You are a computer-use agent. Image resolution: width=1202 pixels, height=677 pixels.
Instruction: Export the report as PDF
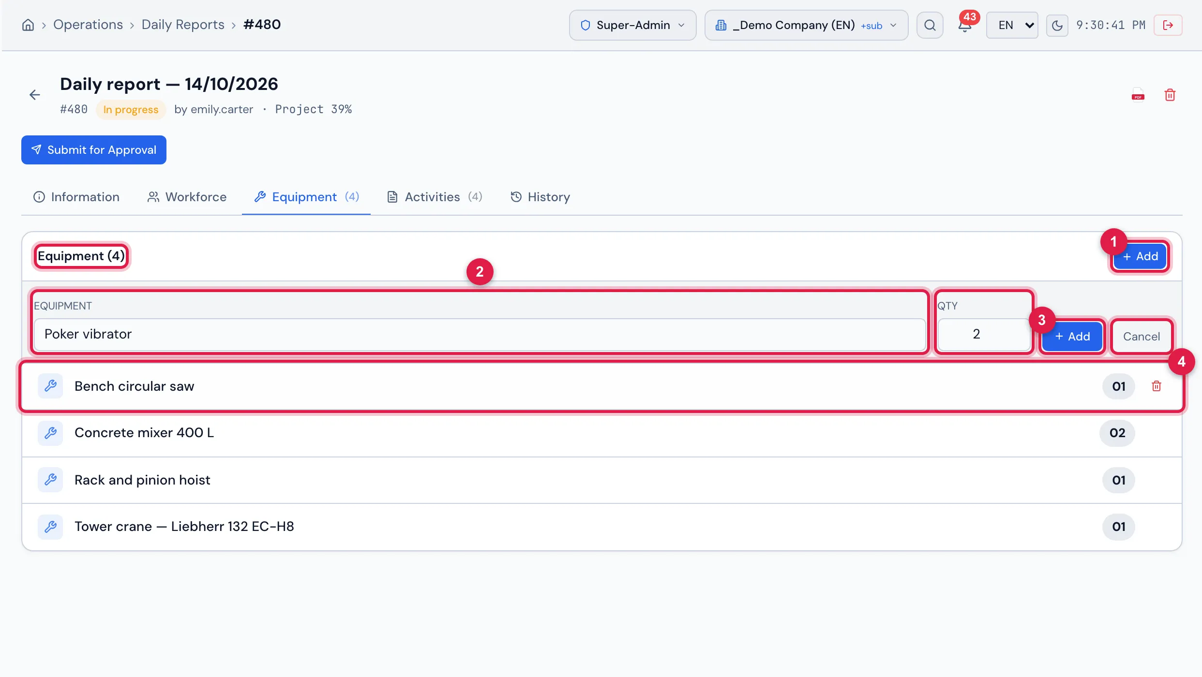point(1138,95)
